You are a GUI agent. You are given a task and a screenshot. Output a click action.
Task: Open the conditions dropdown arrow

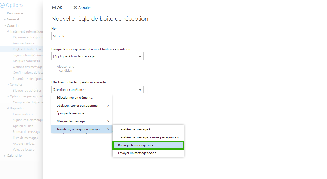point(140,56)
